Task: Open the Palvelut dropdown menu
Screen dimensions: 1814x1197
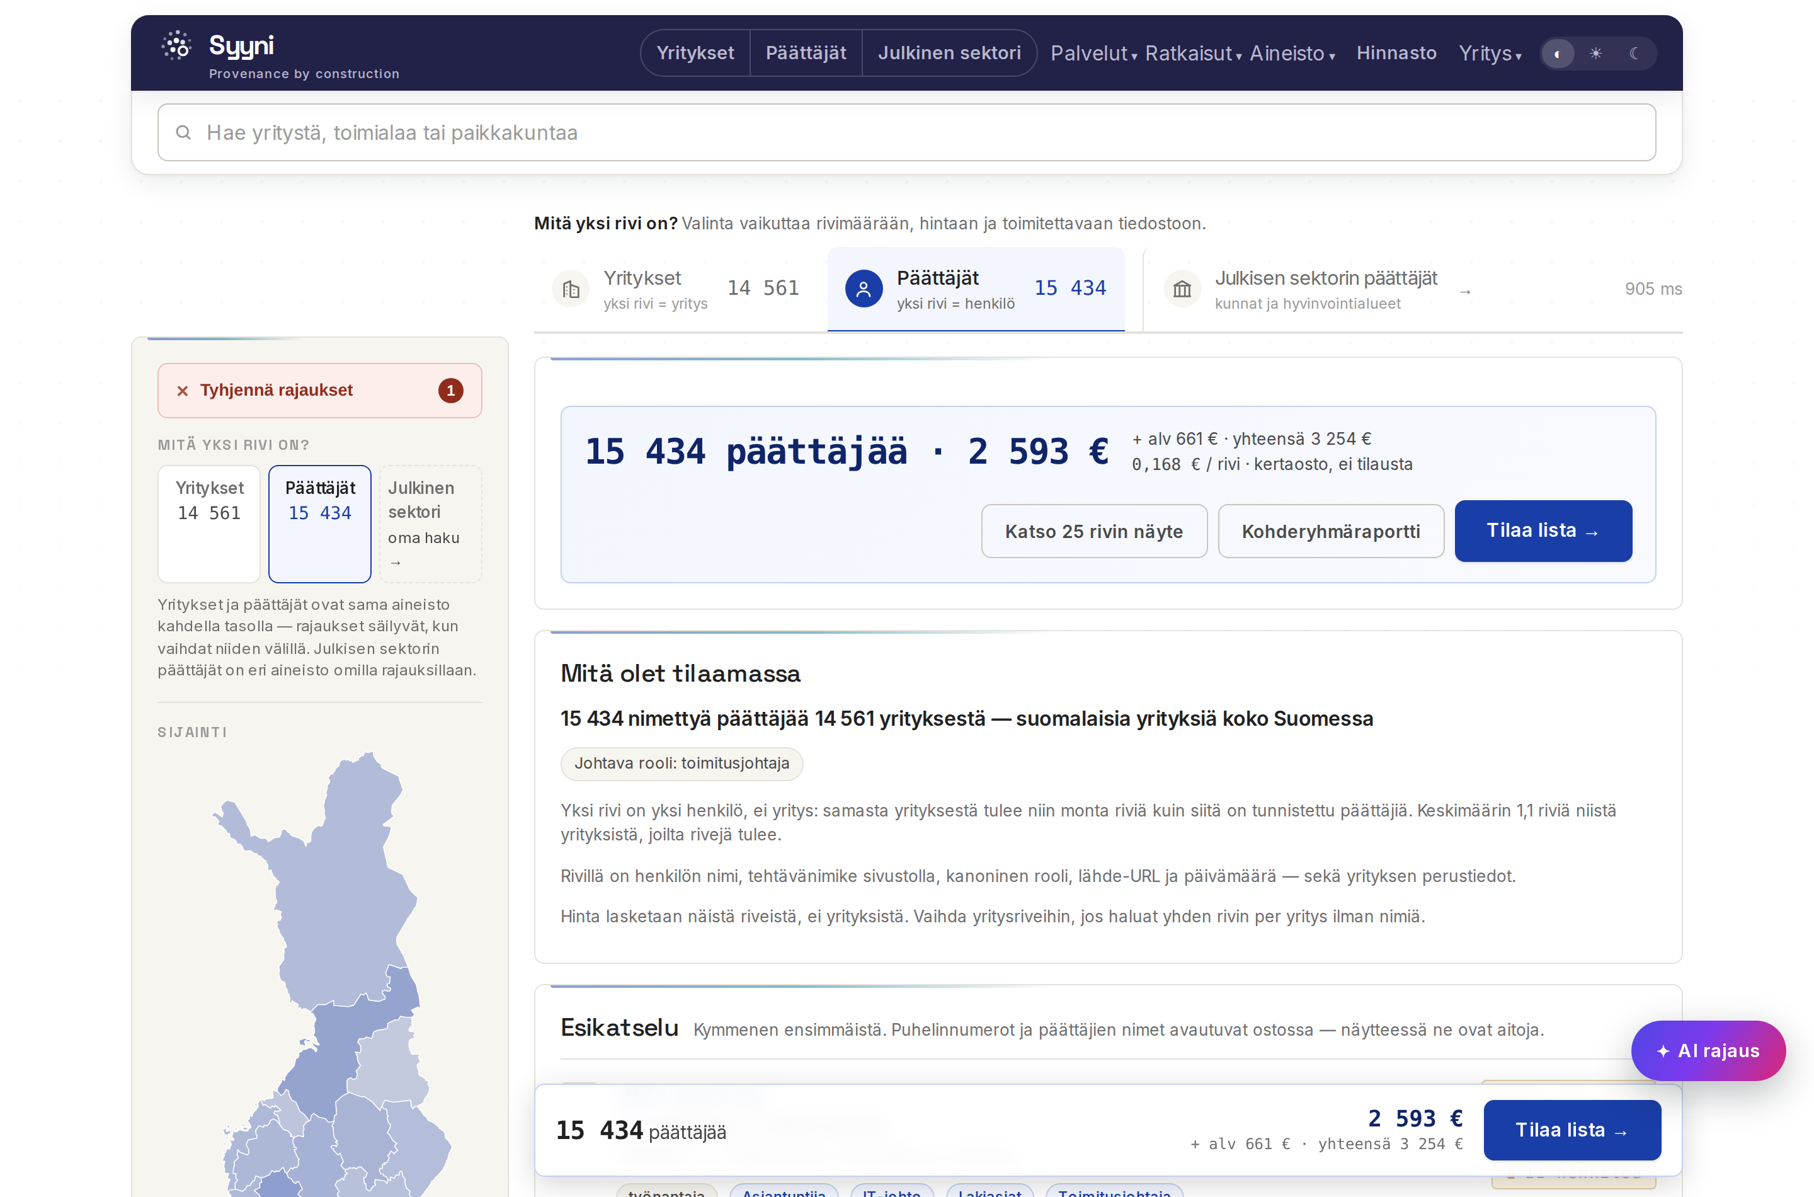Action: click(x=1093, y=54)
